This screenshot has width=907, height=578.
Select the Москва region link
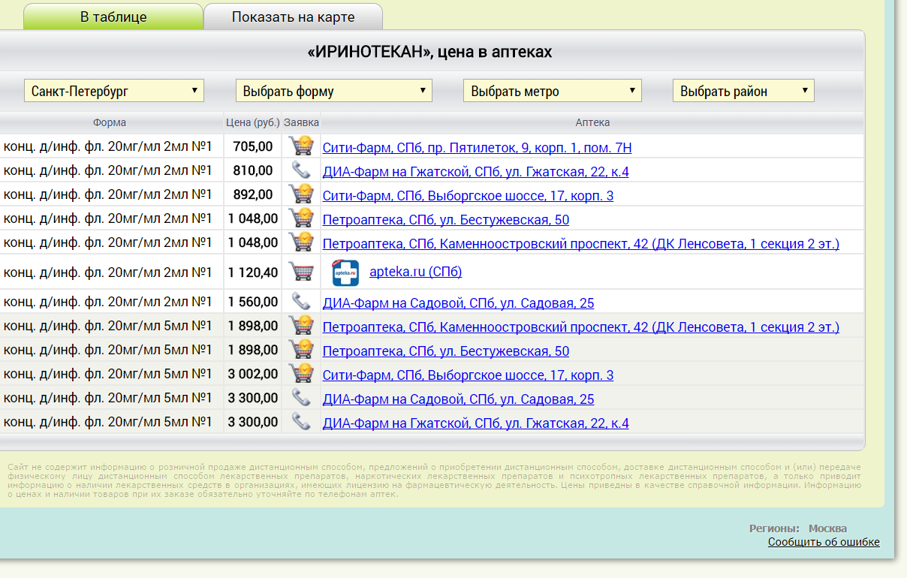pyautogui.click(x=827, y=528)
